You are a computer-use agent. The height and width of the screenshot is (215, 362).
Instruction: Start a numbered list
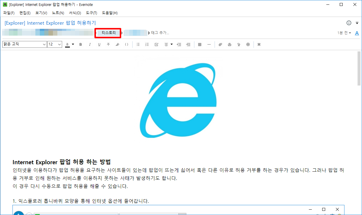[147, 45]
